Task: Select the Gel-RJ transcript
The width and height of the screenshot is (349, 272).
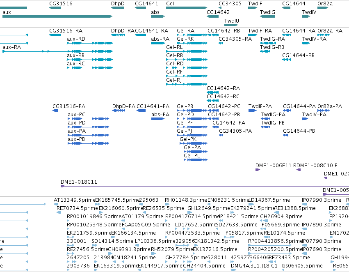Action: [x=187, y=84]
